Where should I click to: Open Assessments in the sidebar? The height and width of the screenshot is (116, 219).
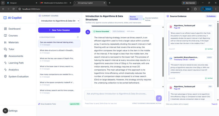point(14,56)
